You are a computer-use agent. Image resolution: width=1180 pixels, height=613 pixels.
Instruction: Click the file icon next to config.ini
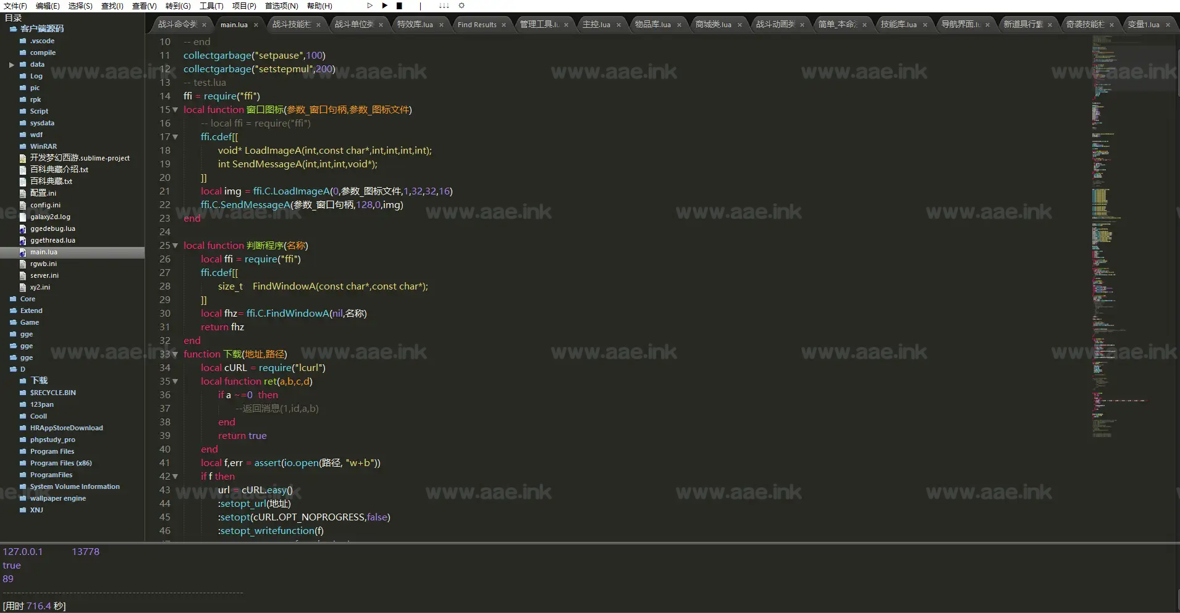(23, 205)
